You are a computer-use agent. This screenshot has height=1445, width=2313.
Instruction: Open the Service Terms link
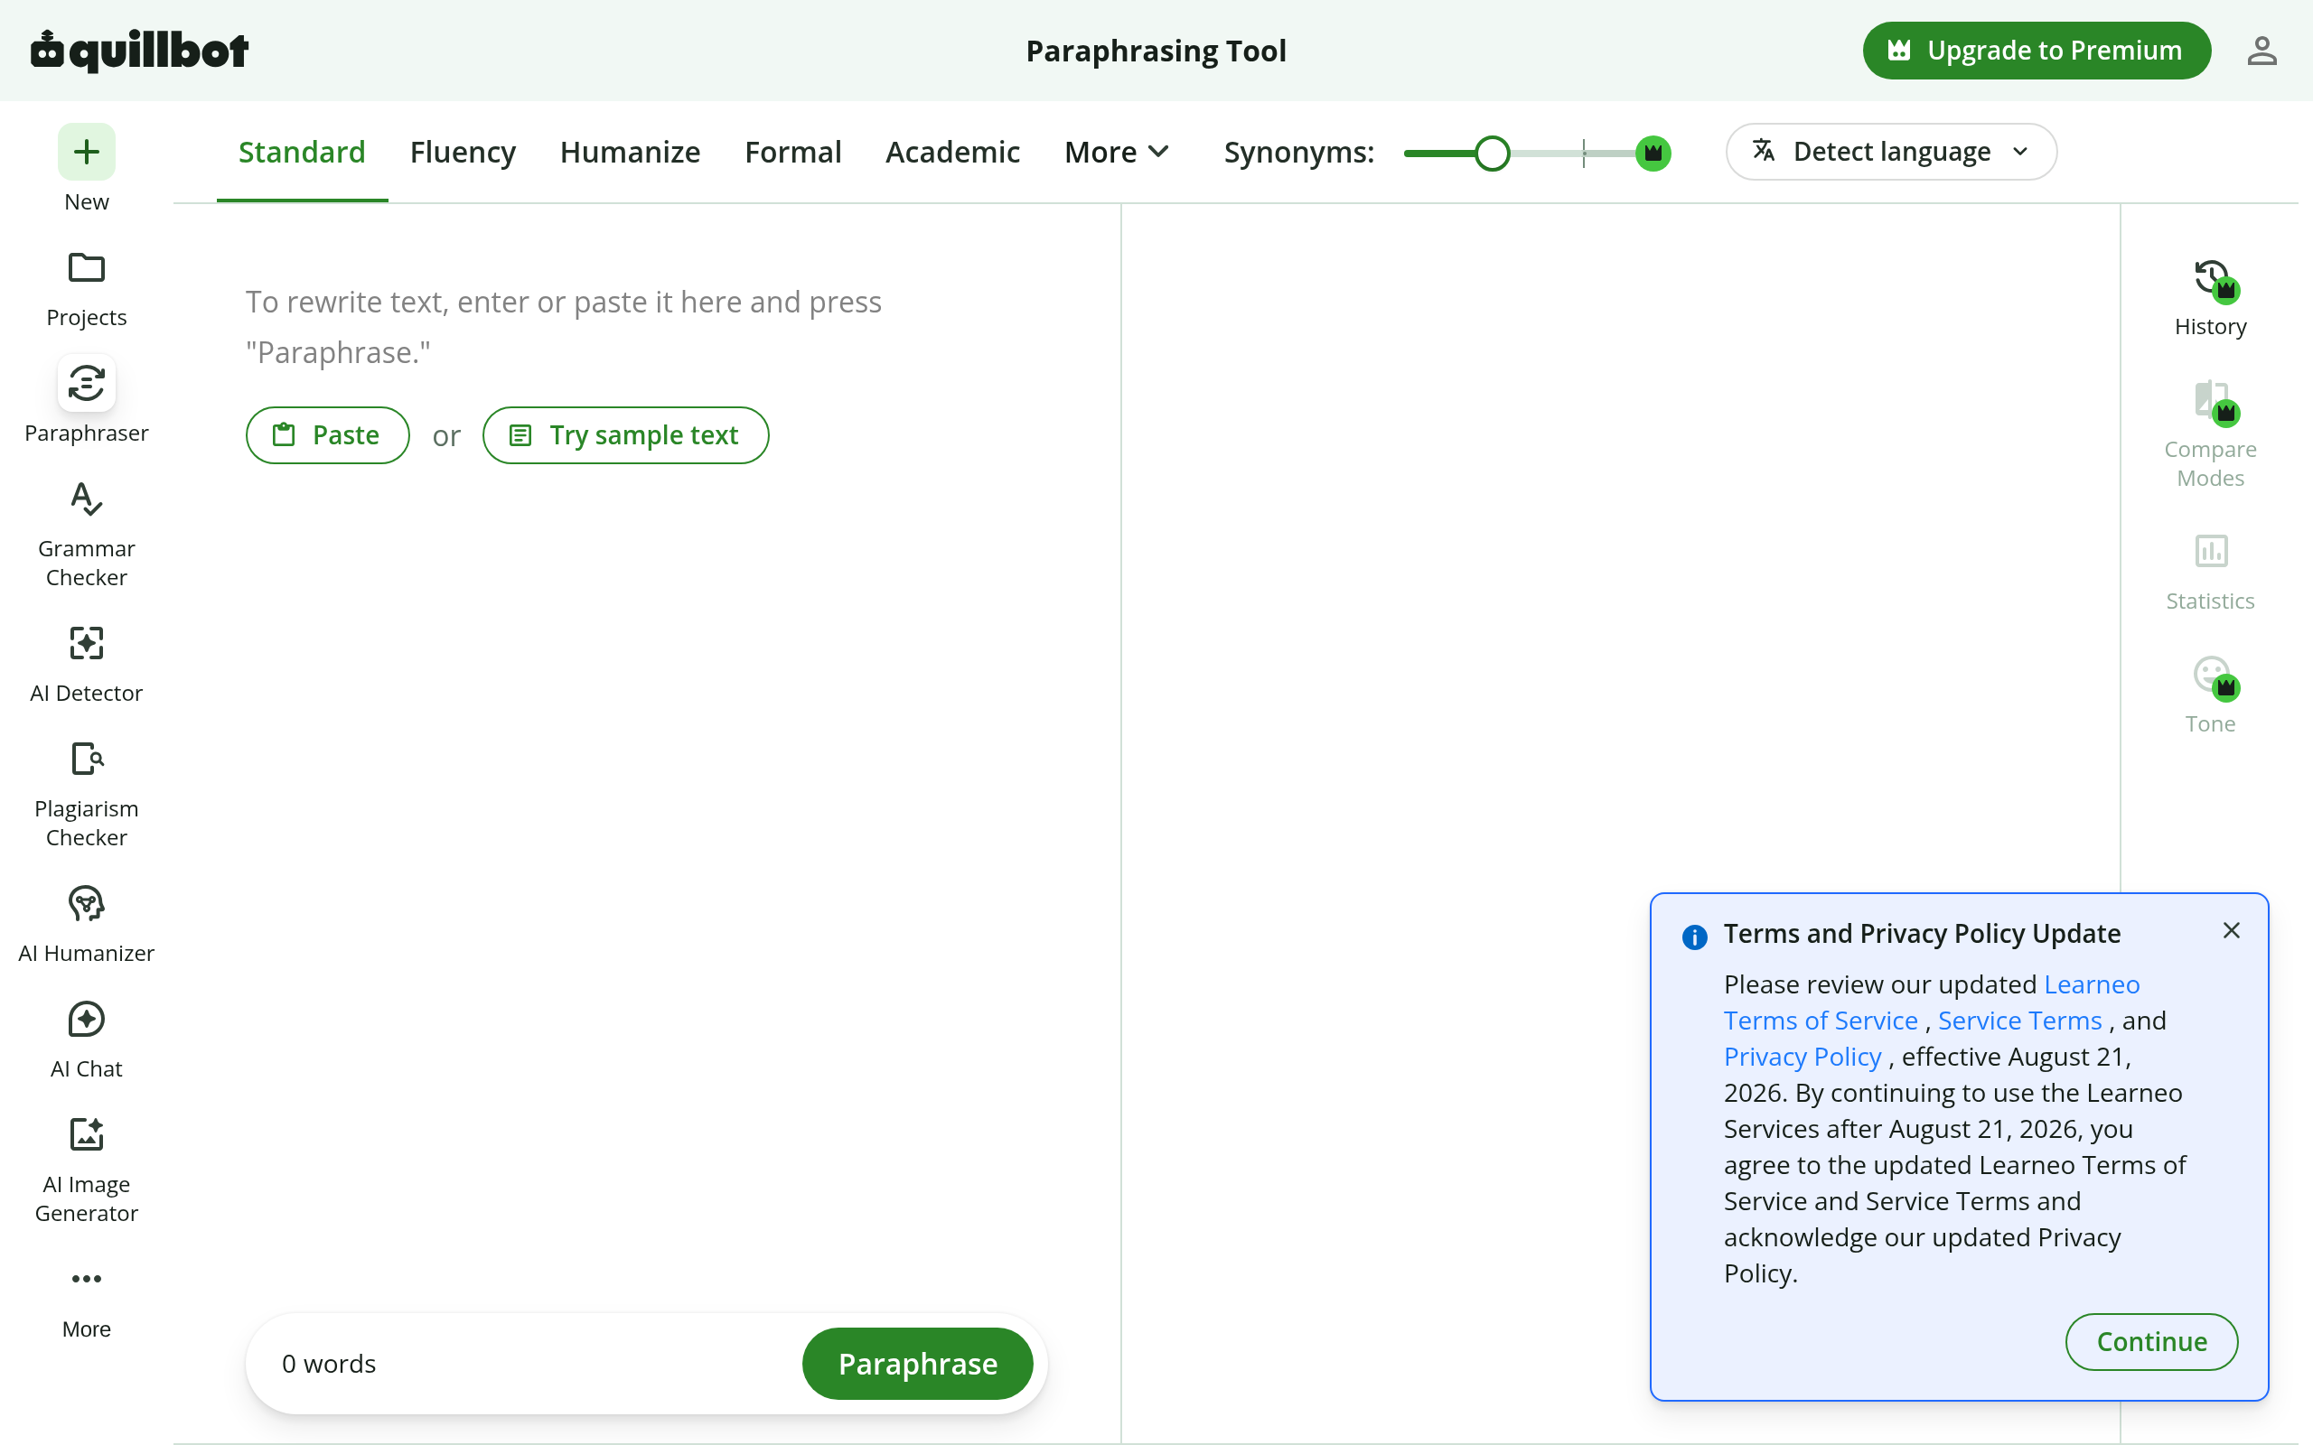coord(2019,1021)
